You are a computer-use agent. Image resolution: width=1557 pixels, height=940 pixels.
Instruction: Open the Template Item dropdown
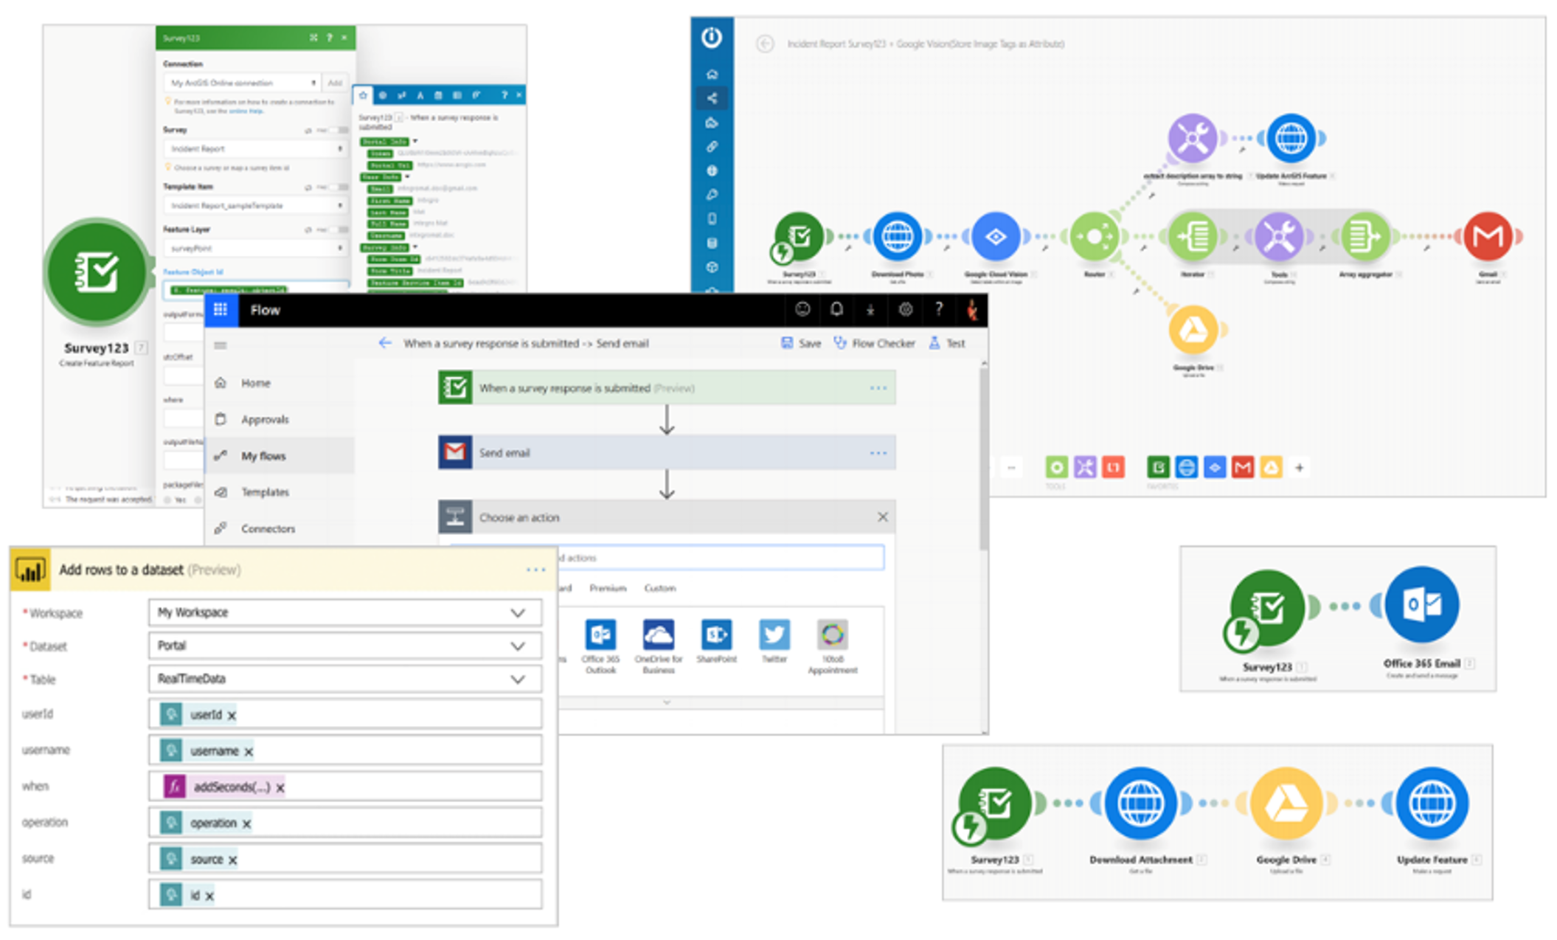click(255, 205)
